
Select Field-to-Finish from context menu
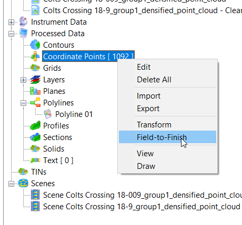point(167,137)
